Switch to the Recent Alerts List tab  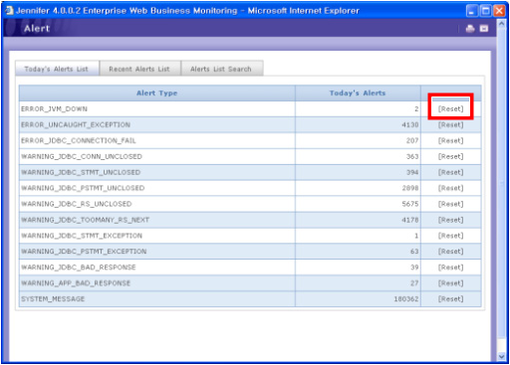pos(139,69)
